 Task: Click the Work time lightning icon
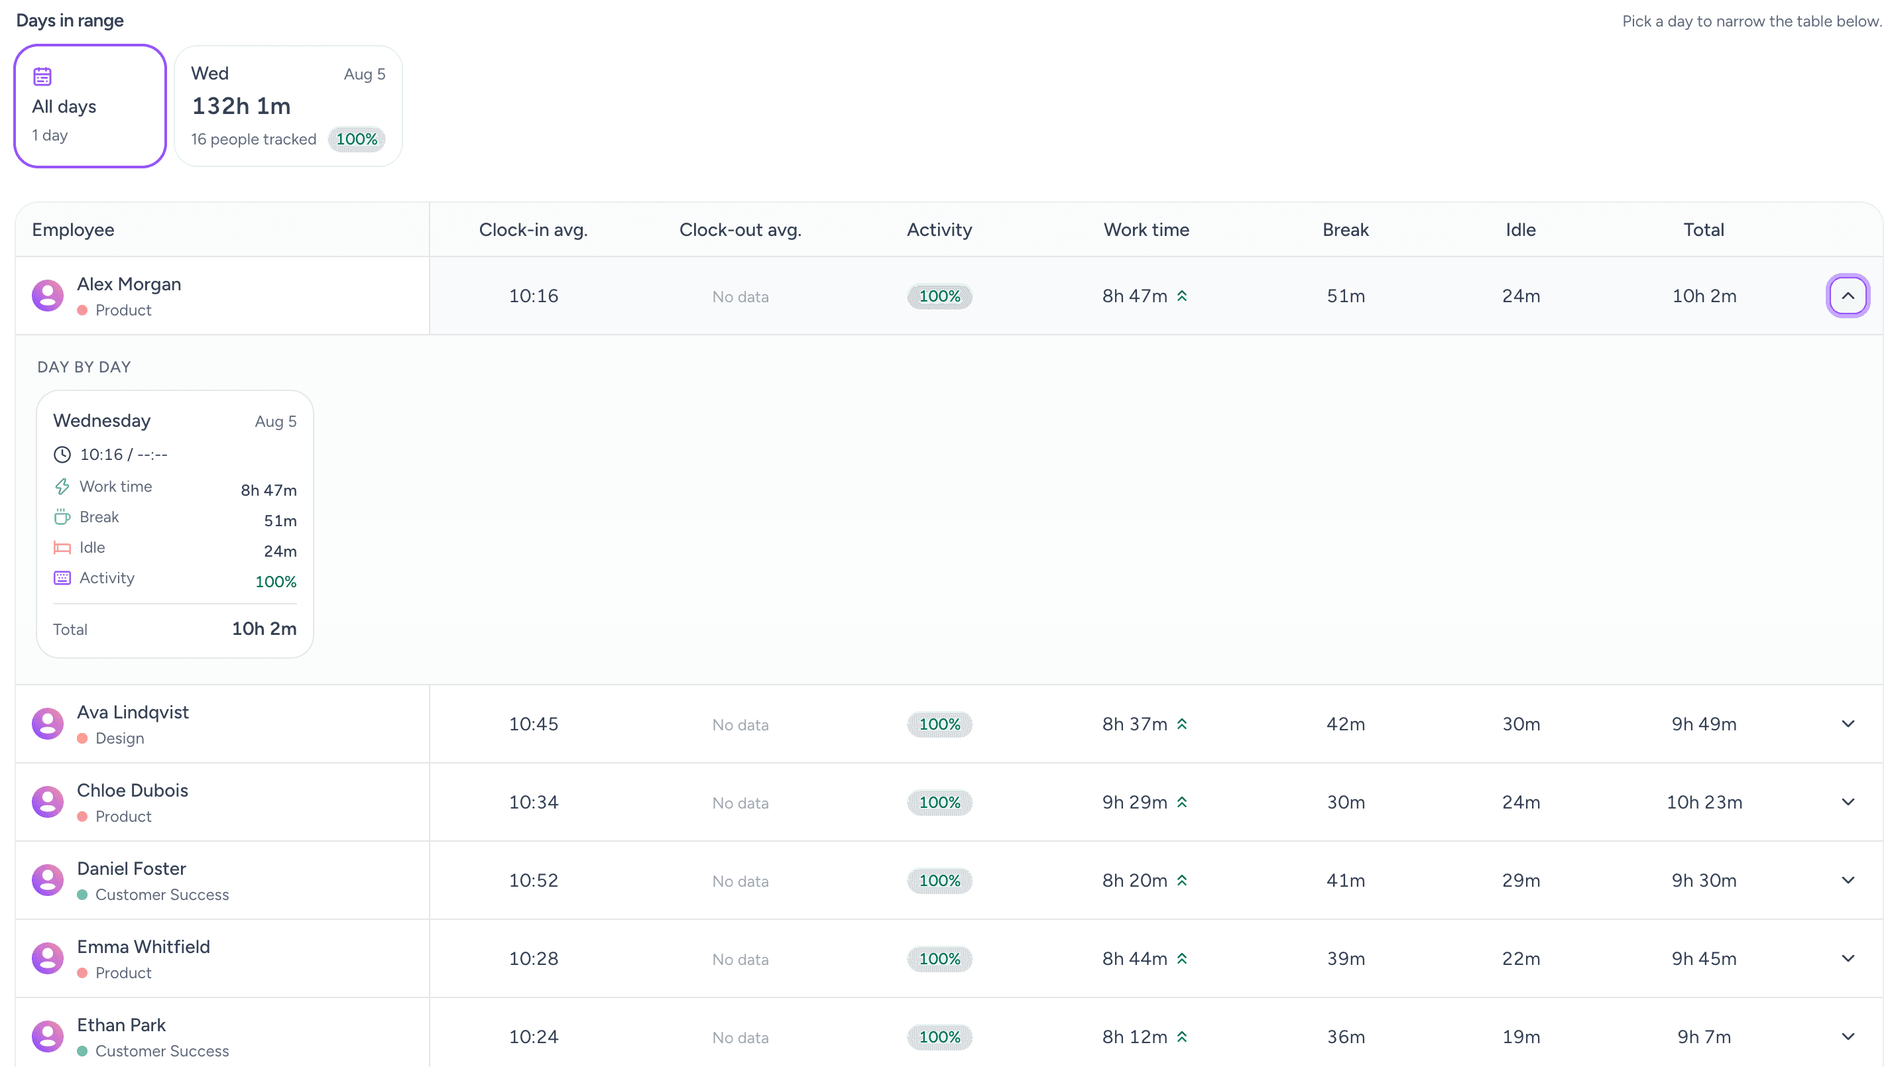tap(62, 486)
